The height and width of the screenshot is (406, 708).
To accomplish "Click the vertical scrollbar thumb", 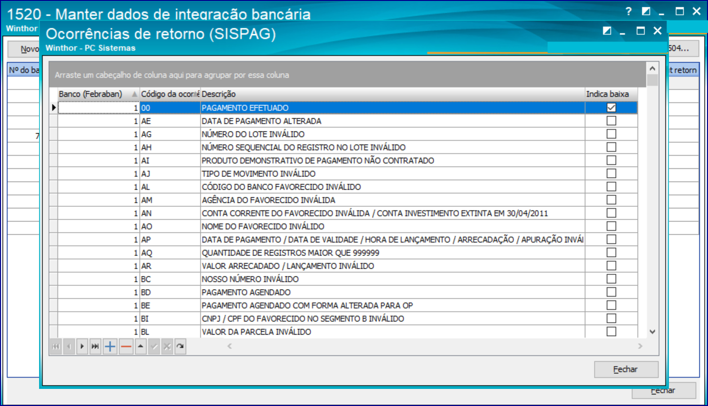I will pyautogui.click(x=652, y=80).
